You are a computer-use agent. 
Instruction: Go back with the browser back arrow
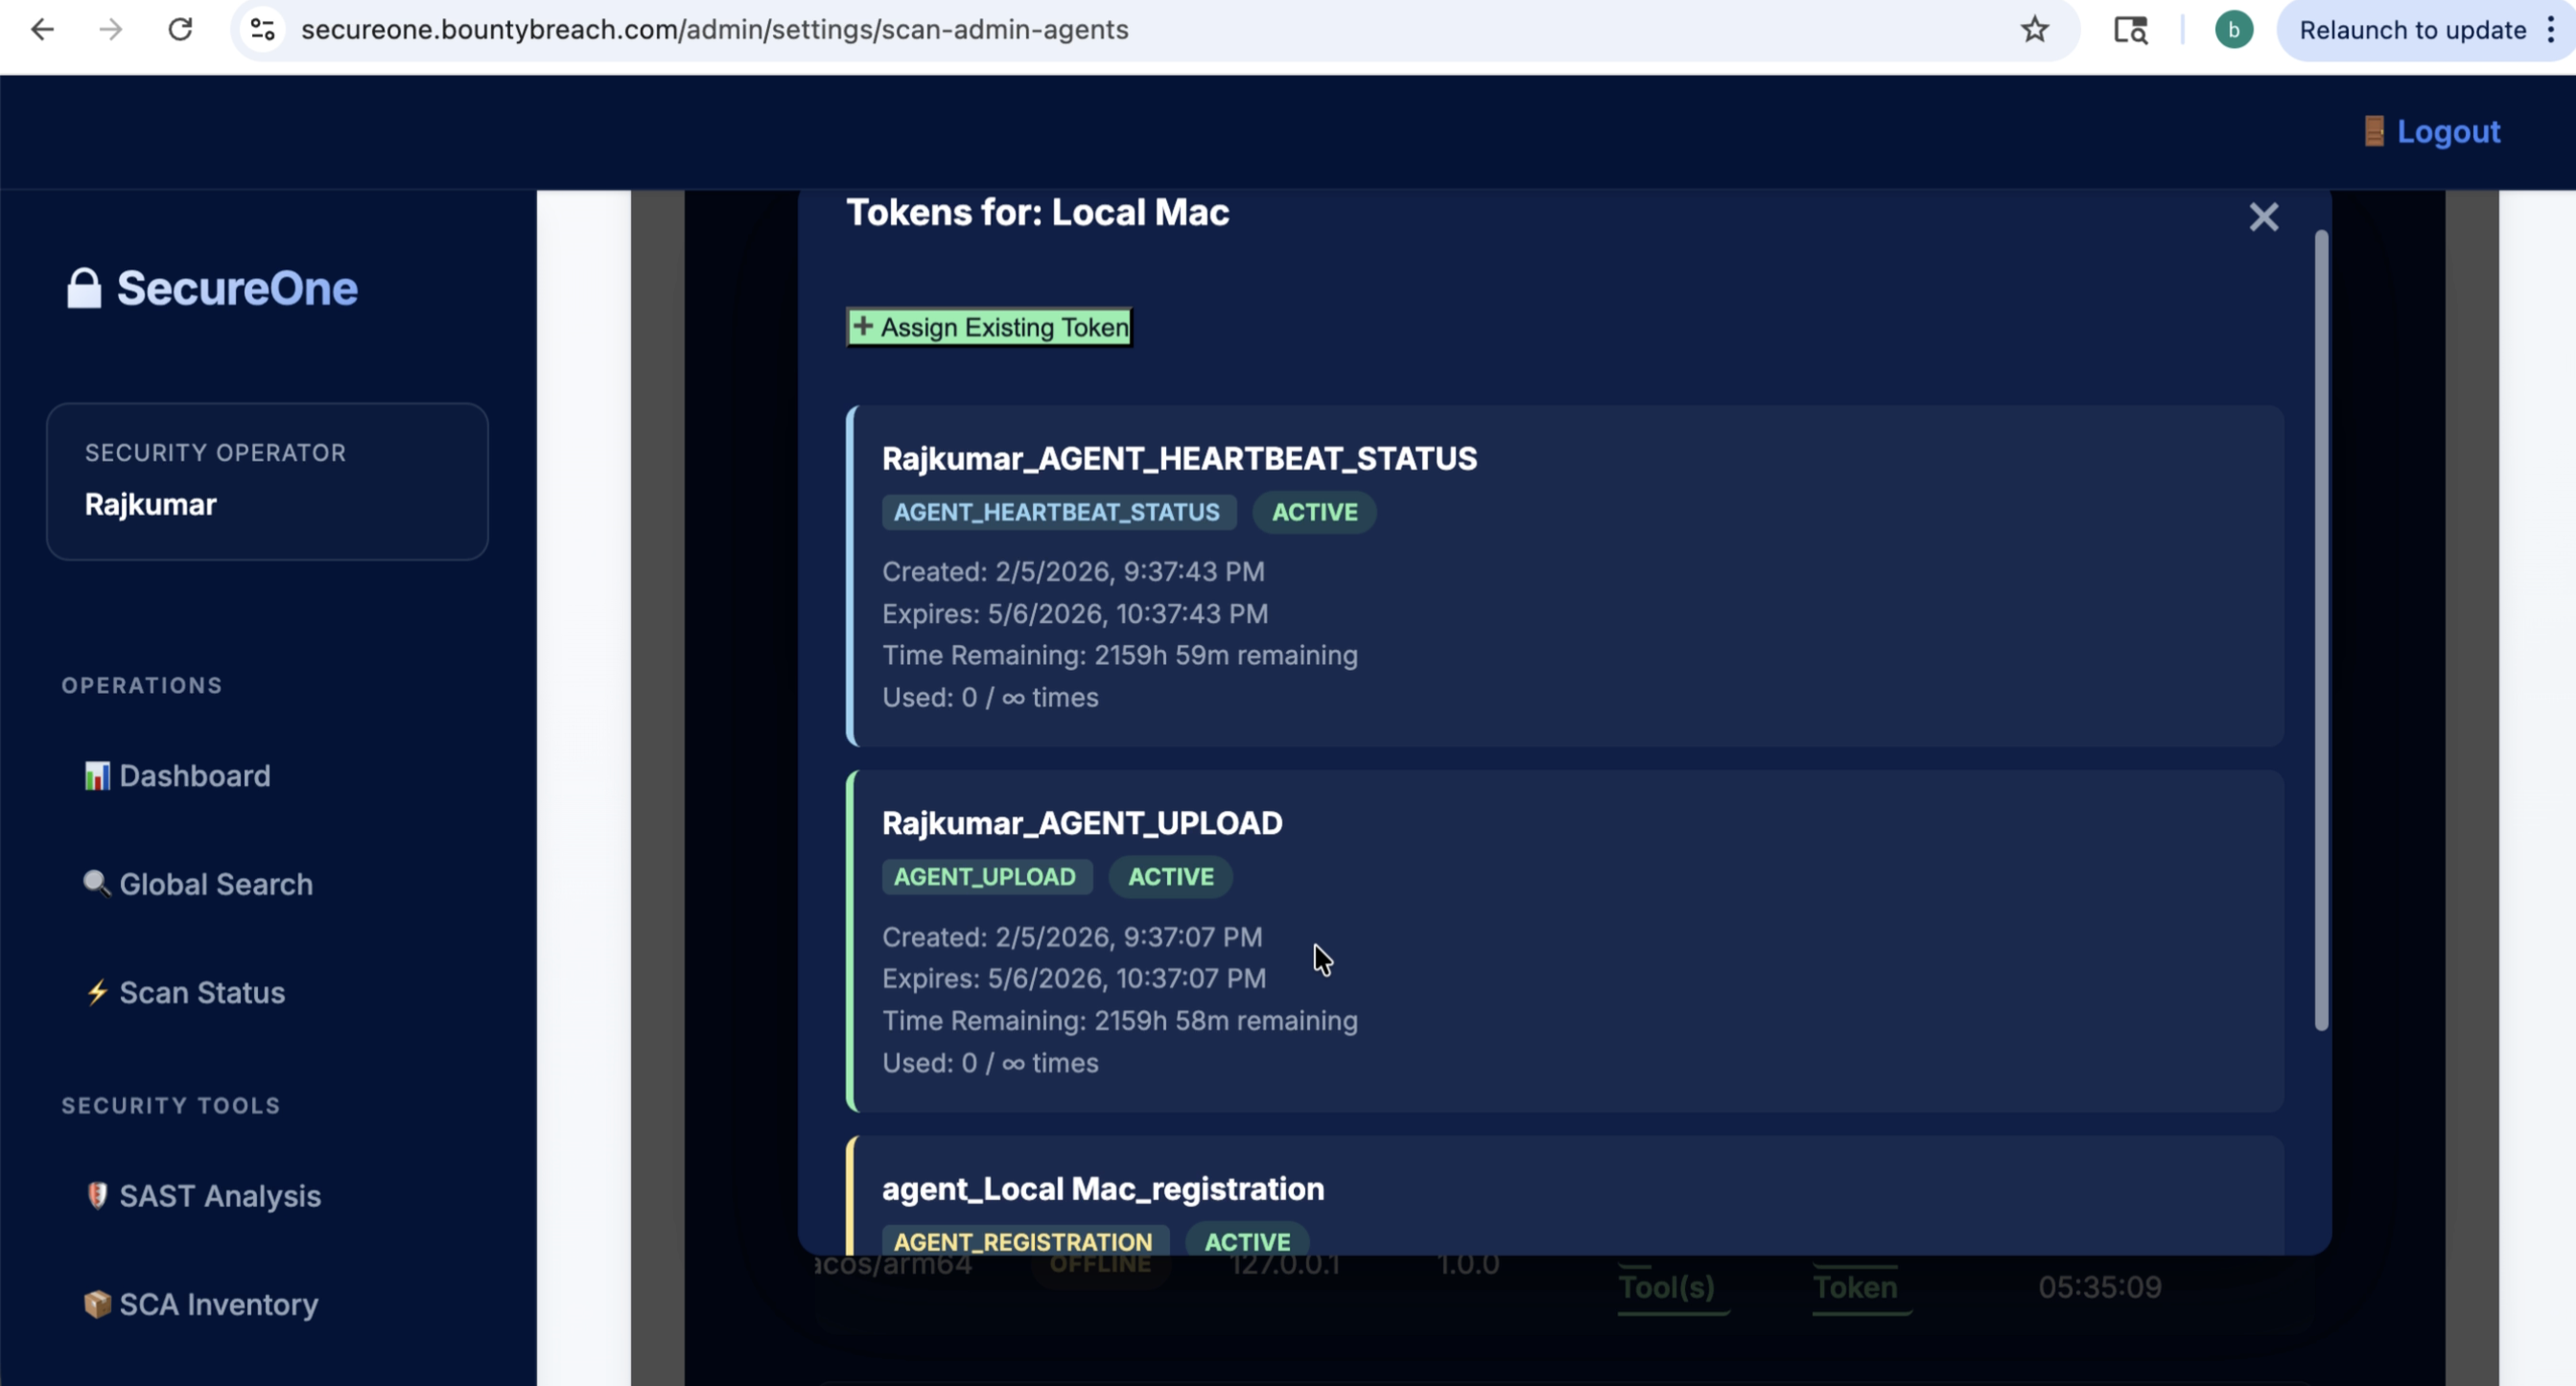pyautogui.click(x=42, y=30)
